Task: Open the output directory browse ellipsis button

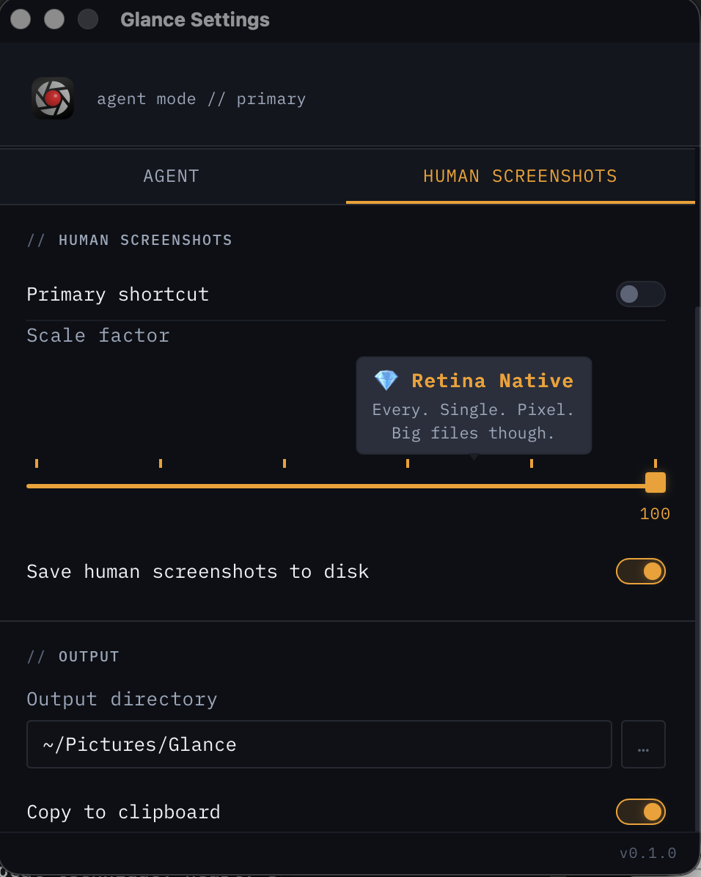Action: pos(643,744)
